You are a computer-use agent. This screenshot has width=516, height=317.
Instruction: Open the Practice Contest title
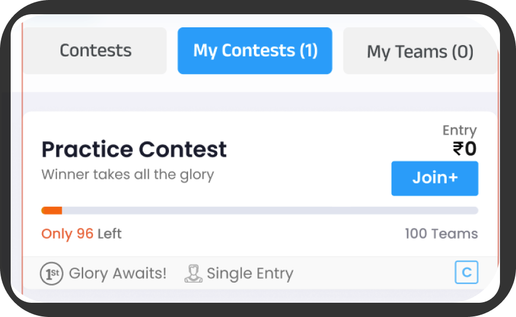[x=134, y=149]
